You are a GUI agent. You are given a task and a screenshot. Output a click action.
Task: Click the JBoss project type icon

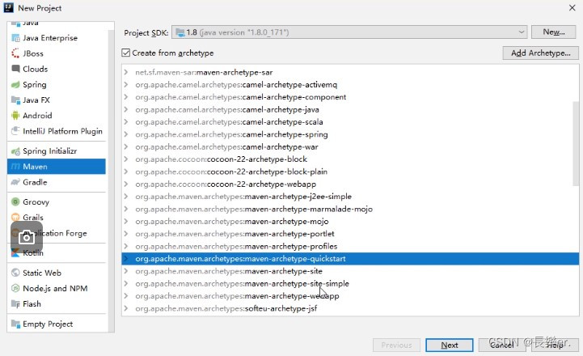click(x=15, y=53)
